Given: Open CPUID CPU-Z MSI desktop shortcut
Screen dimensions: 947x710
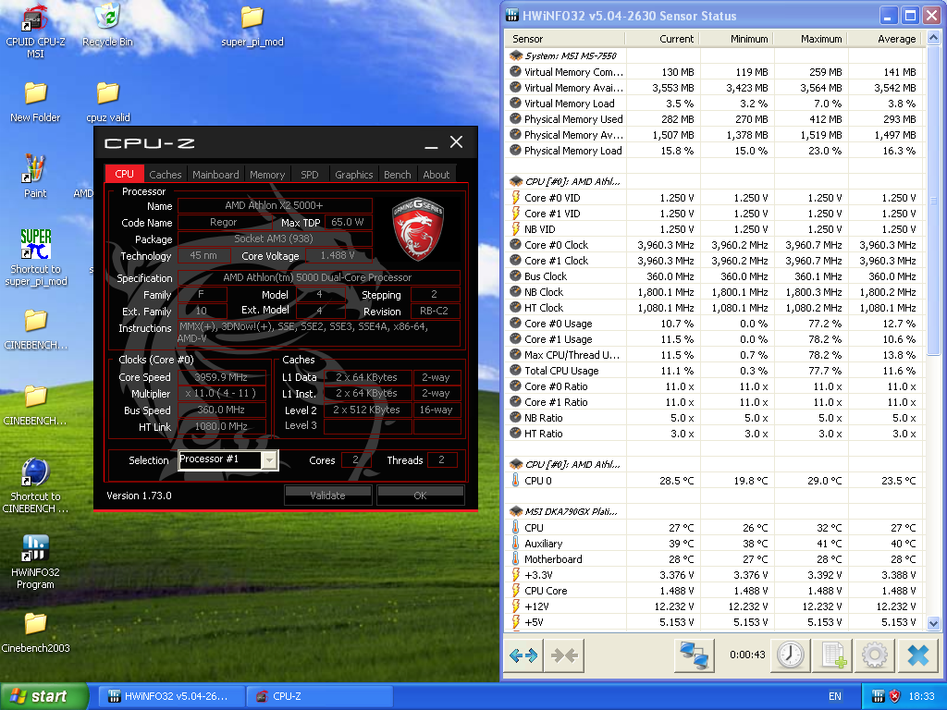Looking at the screenshot, I should pyautogui.click(x=35, y=31).
